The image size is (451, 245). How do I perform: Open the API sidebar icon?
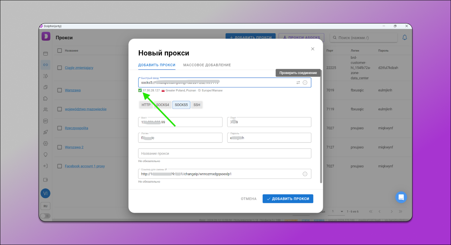point(46,121)
